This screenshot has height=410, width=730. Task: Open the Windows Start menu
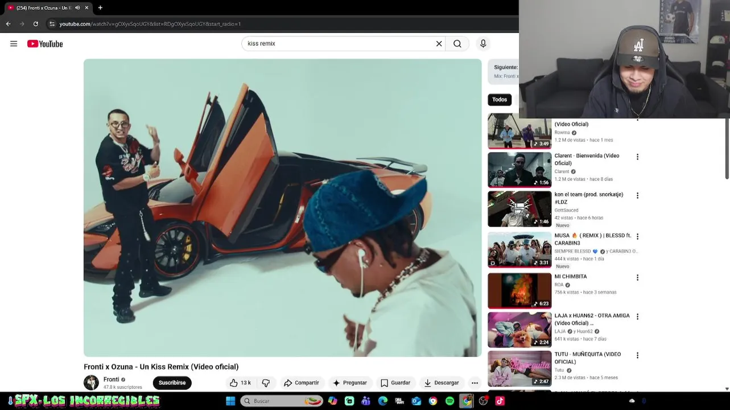(230, 401)
